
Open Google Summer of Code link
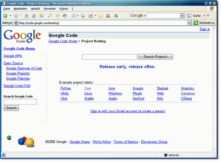24,68
